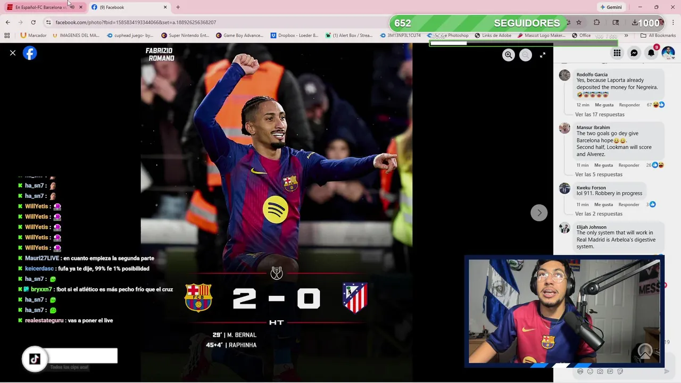This screenshot has height=383, width=681.
Task: Open account menu from profile picture
Action: pyautogui.click(x=668, y=53)
